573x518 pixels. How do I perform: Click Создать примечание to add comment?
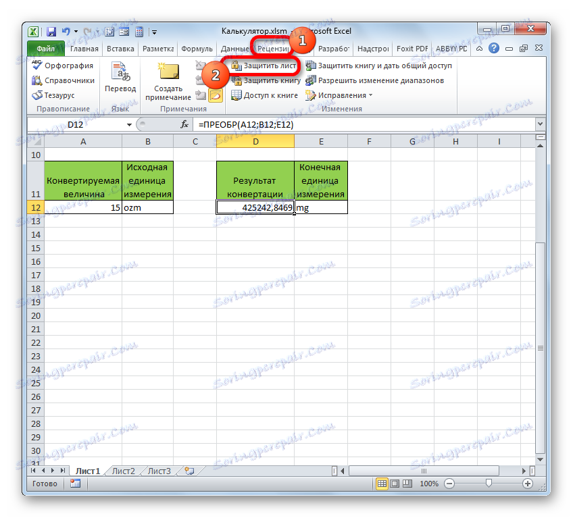coord(168,81)
